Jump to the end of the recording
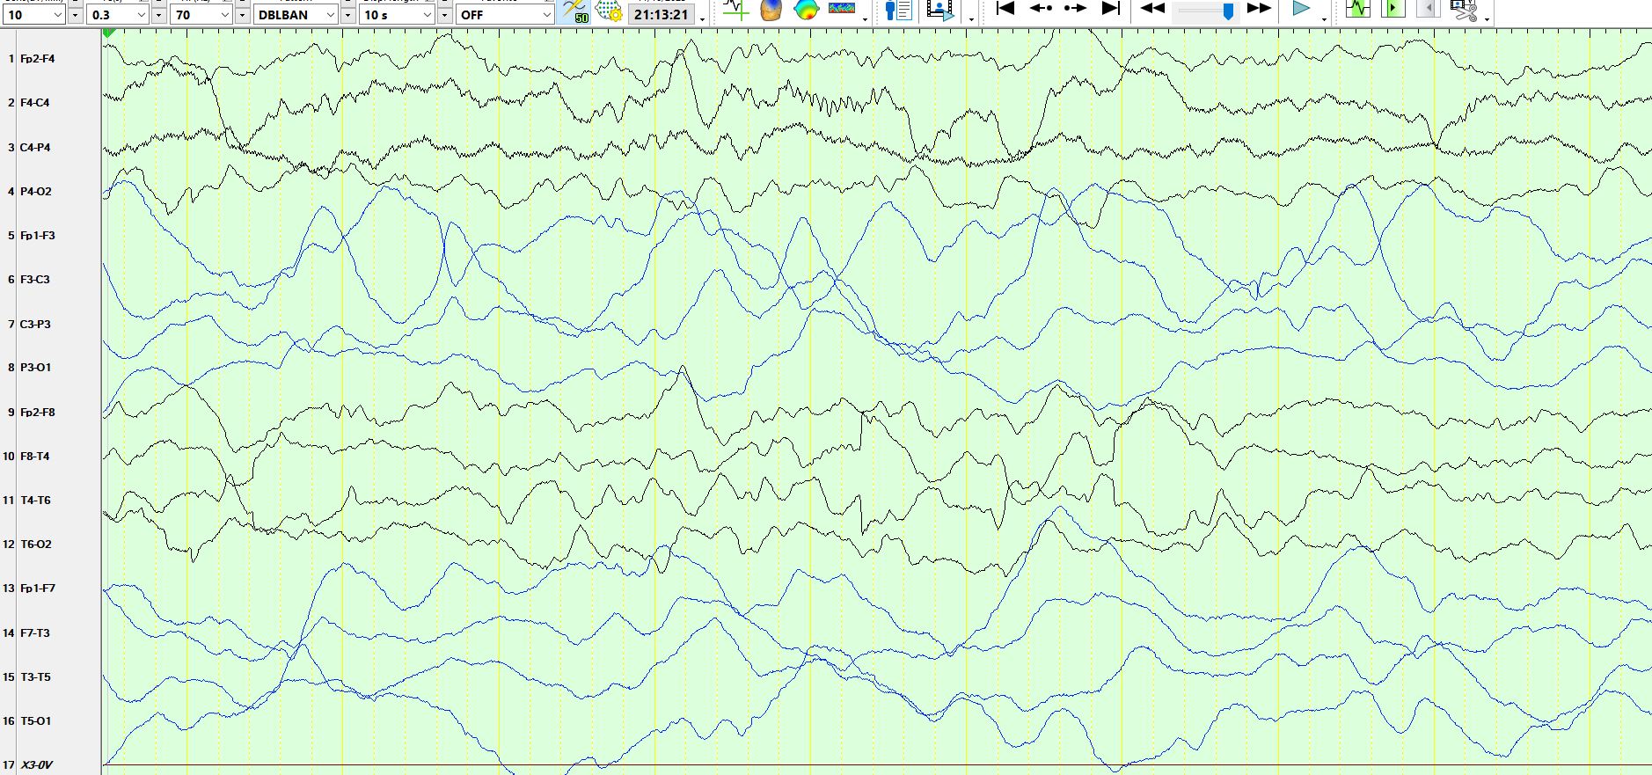This screenshot has height=775, width=1652. tap(1111, 9)
